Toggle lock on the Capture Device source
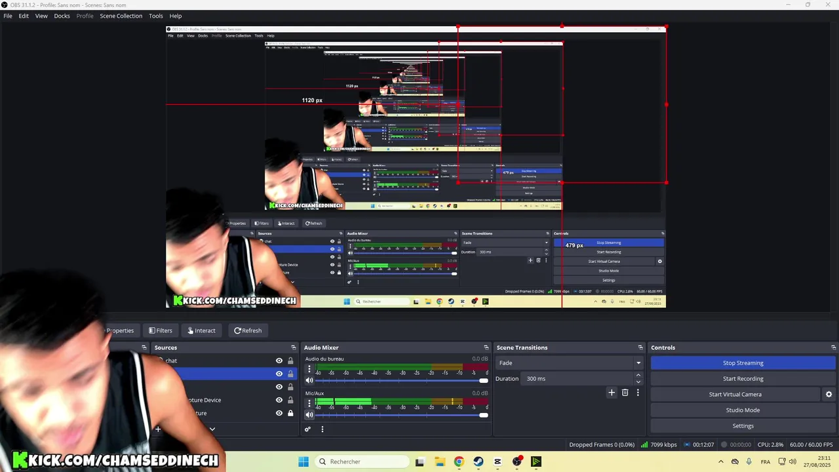Image resolution: width=839 pixels, height=472 pixels. (290, 400)
